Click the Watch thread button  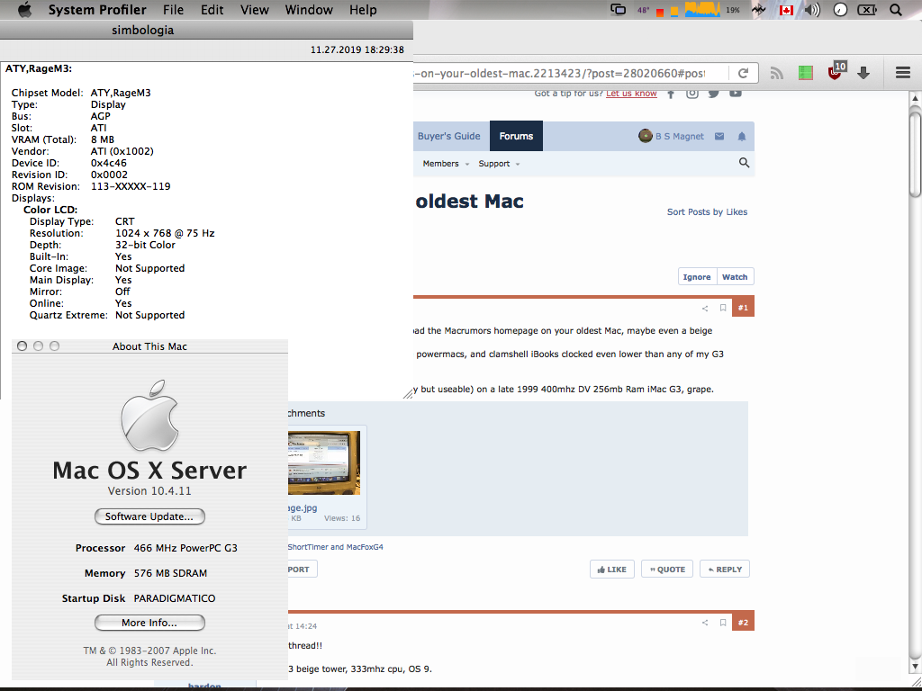735,277
